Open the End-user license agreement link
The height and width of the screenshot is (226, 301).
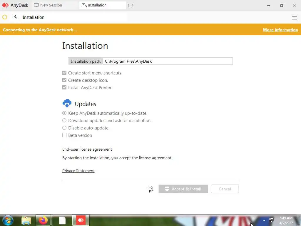(87, 149)
